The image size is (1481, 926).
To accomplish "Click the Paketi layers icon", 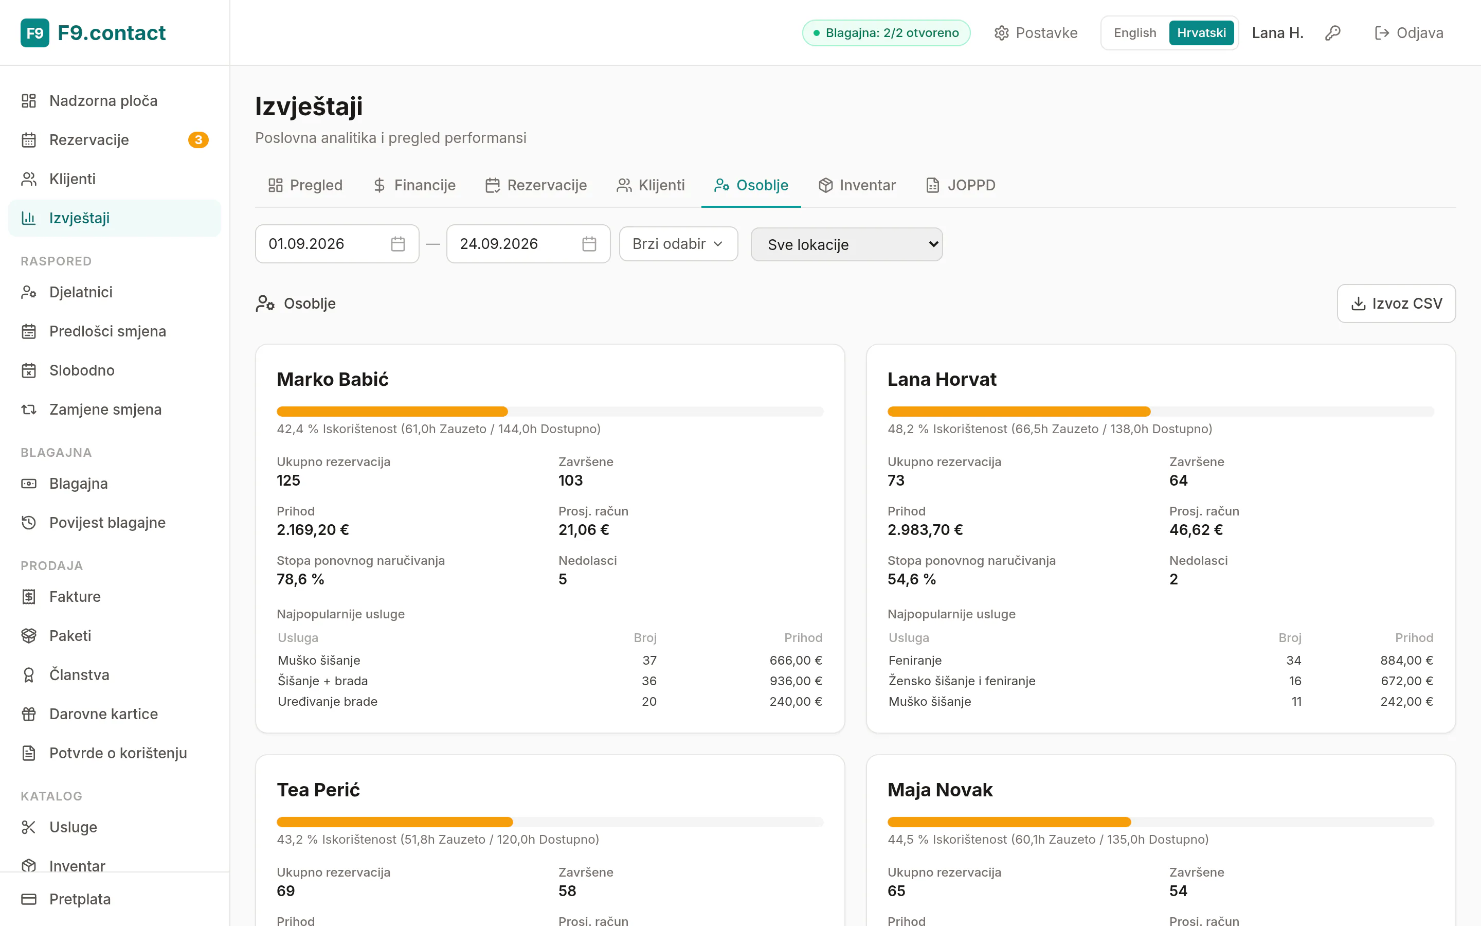I will 29,636.
